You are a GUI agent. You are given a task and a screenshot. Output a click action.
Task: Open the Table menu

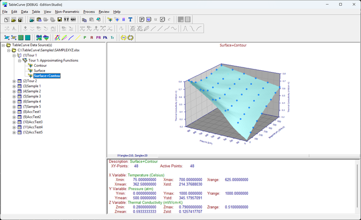point(36,12)
